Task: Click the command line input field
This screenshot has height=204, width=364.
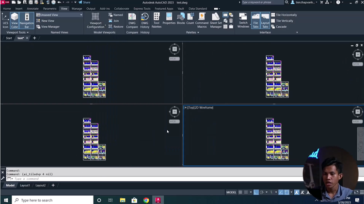Action: [x=158, y=179]
